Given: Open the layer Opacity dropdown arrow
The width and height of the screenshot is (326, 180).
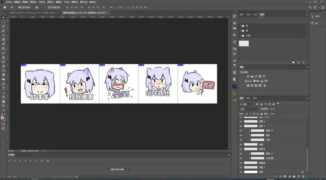Looking at the screenshot, I should pos(278,109).
